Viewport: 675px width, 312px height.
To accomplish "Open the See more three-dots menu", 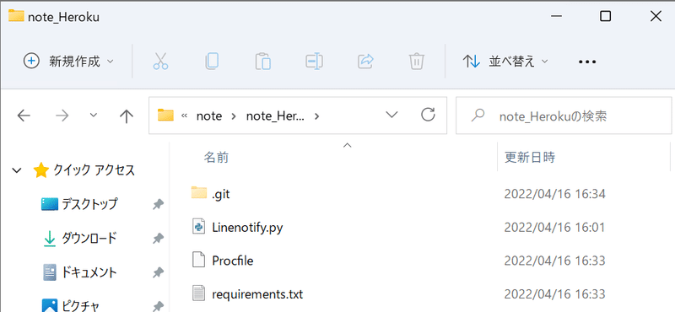I will tap(587, 62).
